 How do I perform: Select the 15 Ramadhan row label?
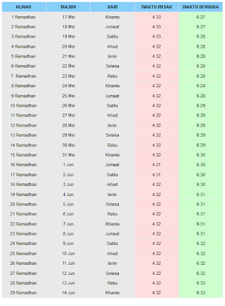[x=23, y=155]
